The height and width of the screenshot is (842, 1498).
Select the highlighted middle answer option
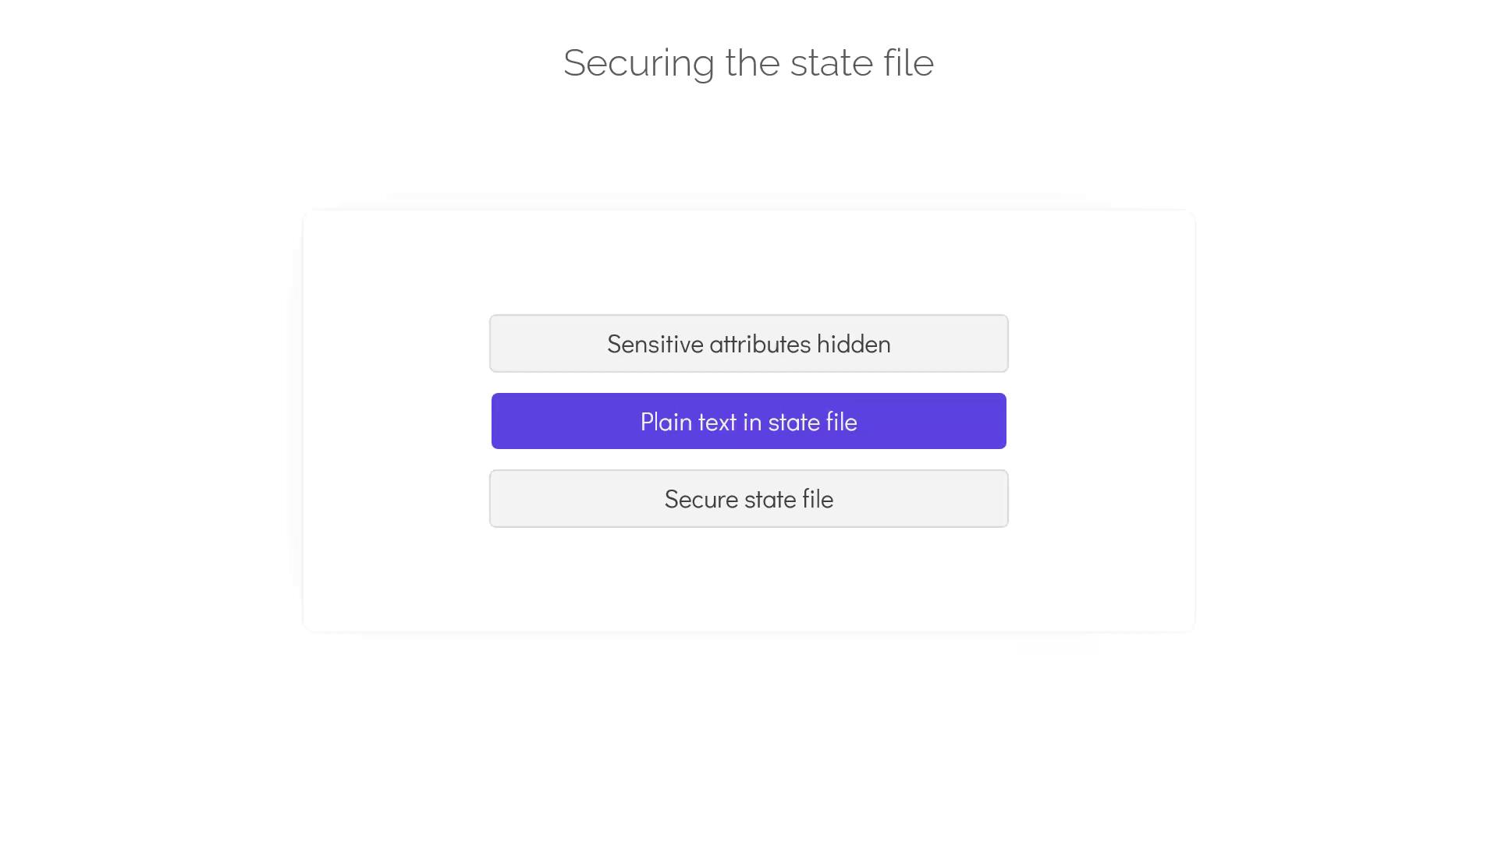[748, 422]
